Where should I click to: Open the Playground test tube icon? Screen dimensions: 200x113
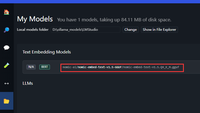tap(6, 65)
